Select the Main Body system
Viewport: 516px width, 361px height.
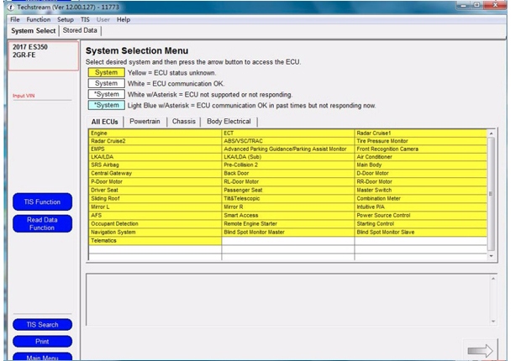tap(421, 165)
